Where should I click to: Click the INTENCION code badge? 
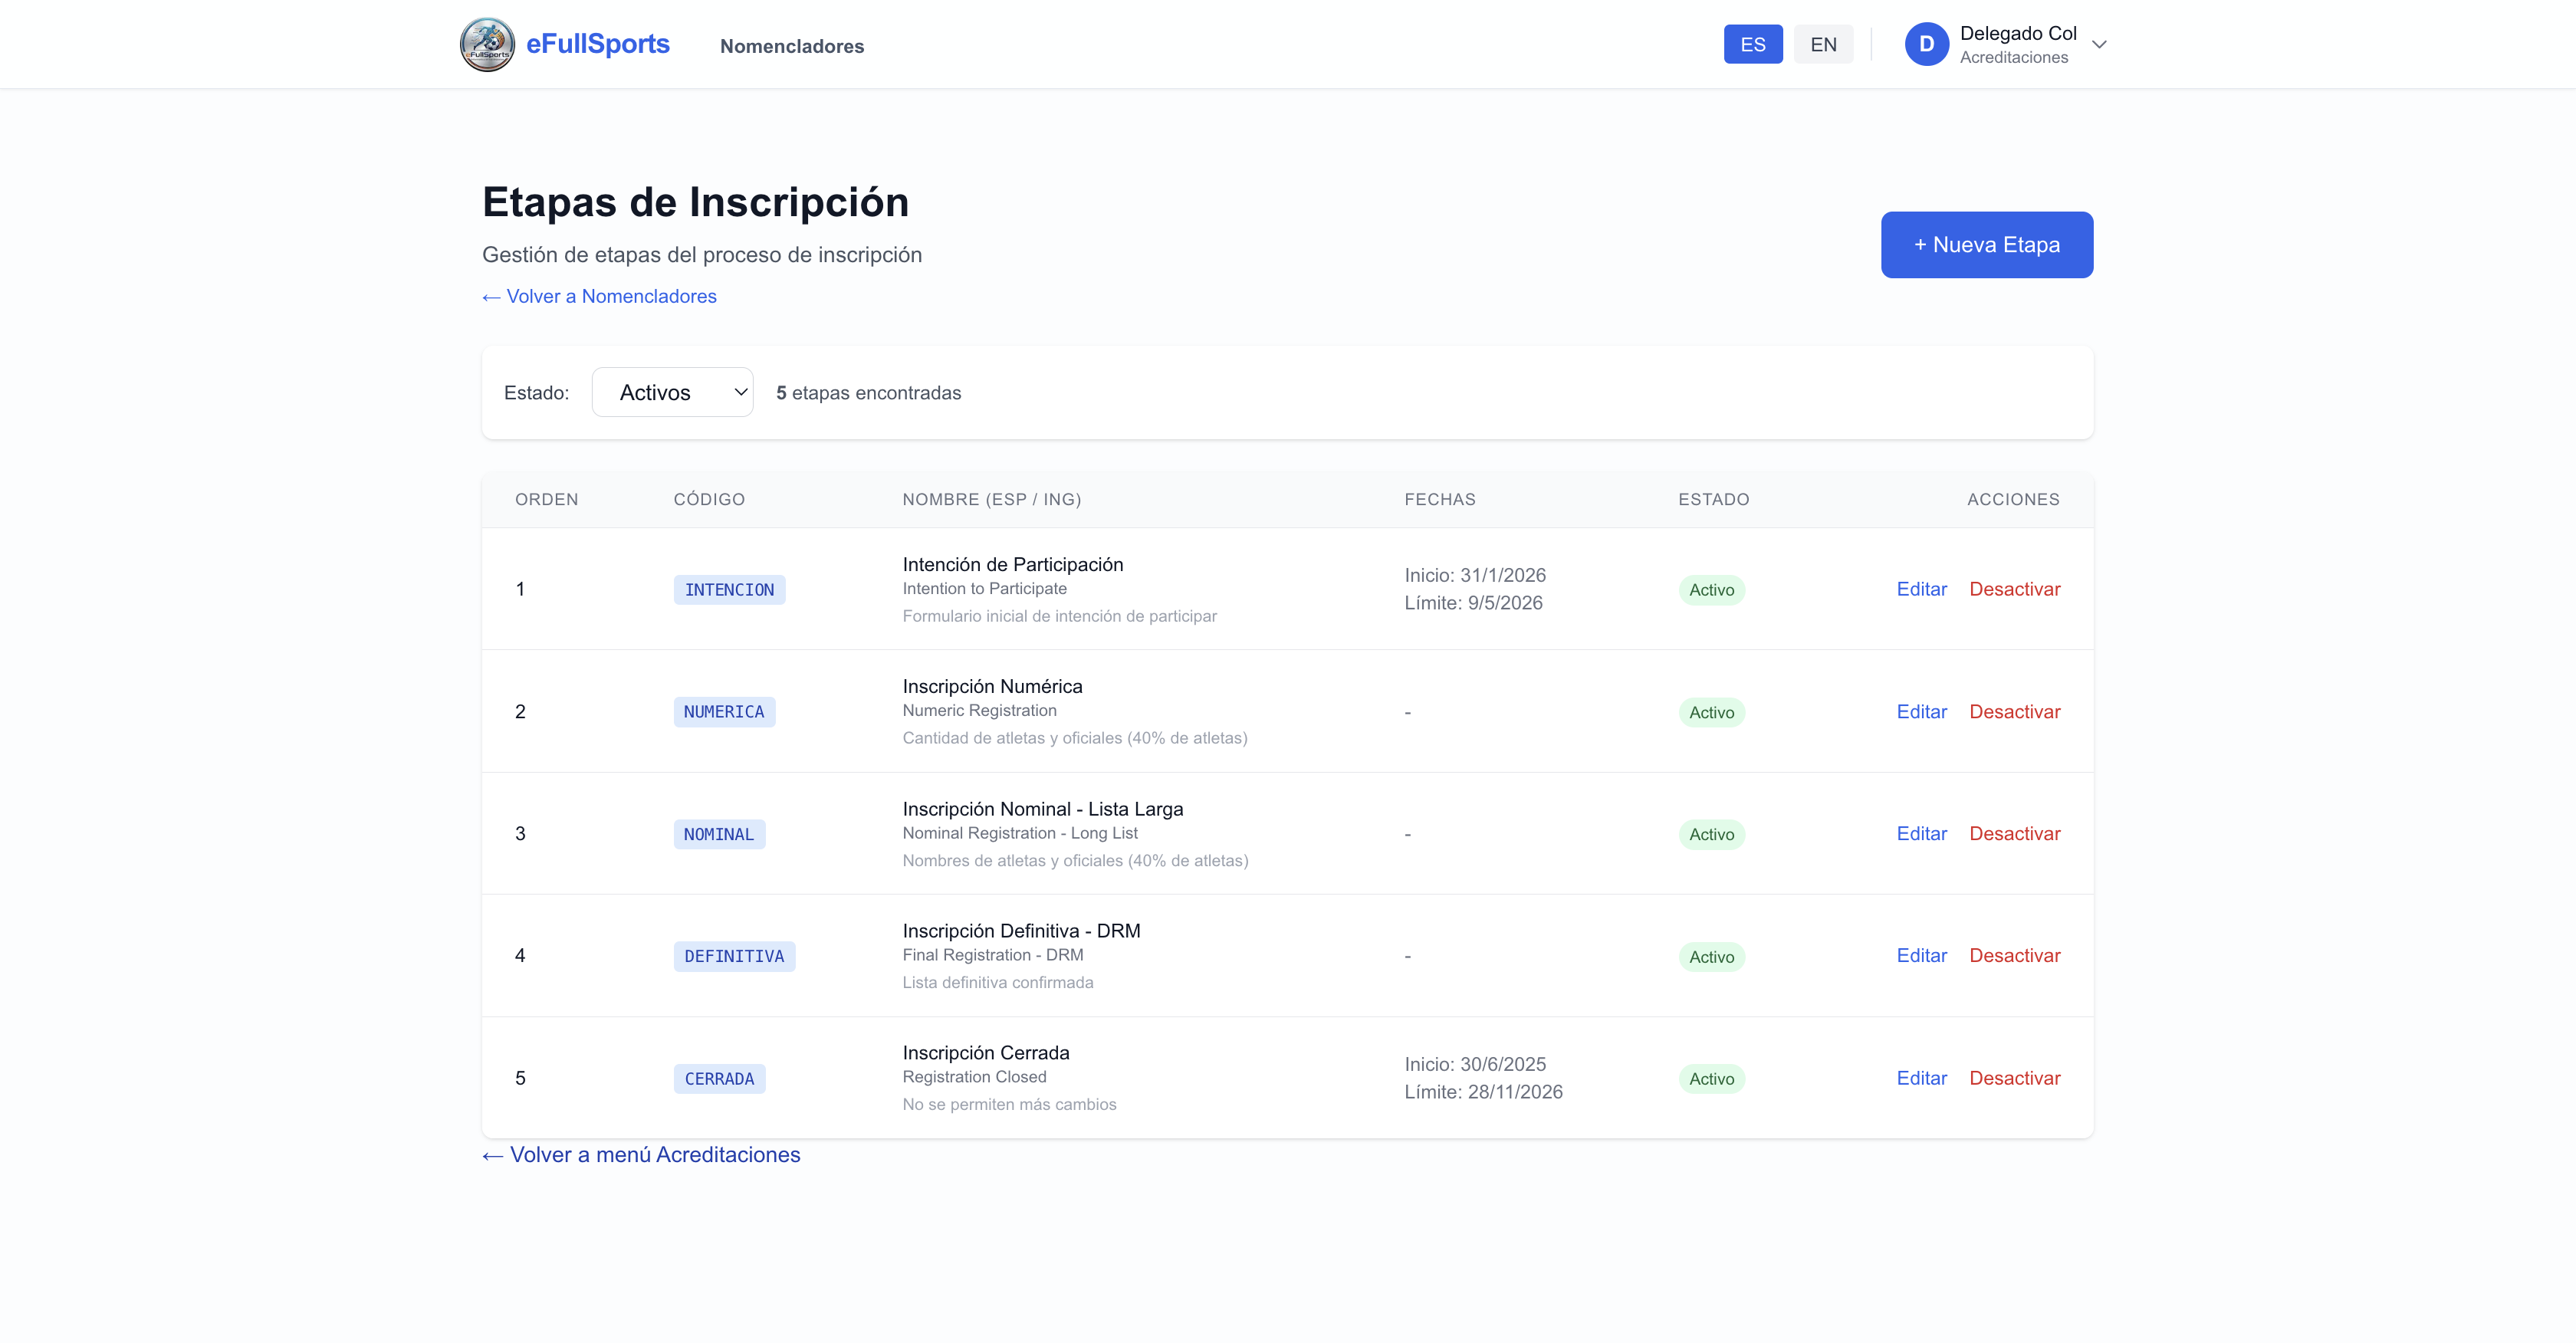(729, 590)
